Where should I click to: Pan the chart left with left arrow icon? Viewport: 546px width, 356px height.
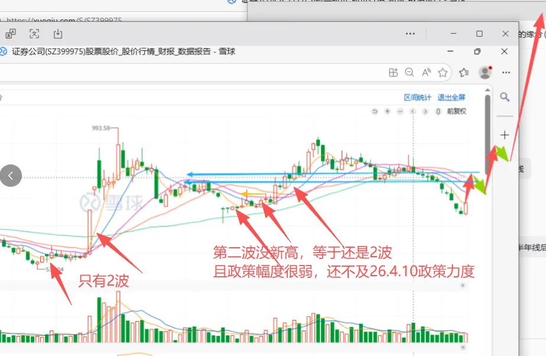(413, 111)
